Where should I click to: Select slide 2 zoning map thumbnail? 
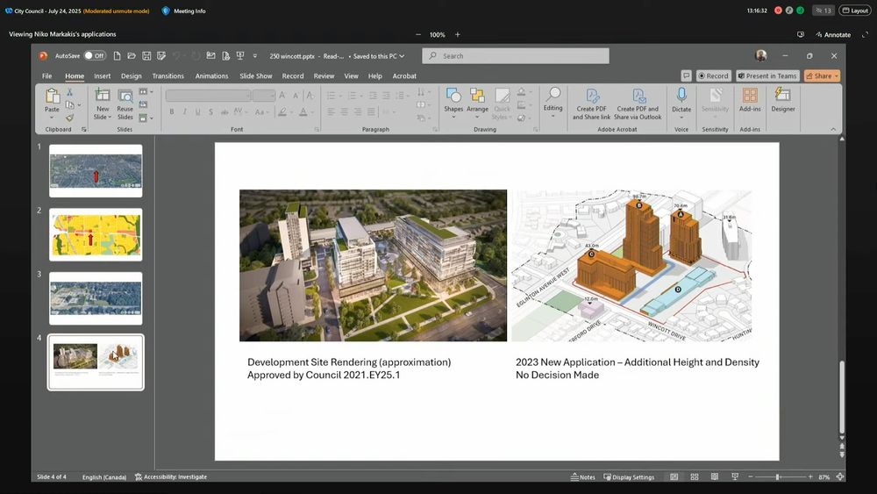tap(96, 235)
